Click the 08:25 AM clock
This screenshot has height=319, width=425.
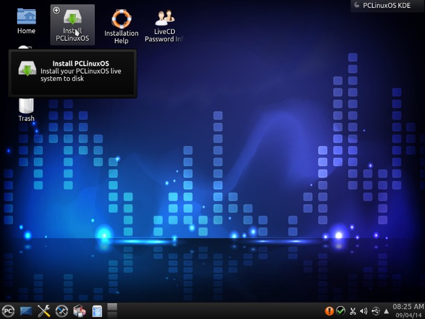tap(408, 307)
